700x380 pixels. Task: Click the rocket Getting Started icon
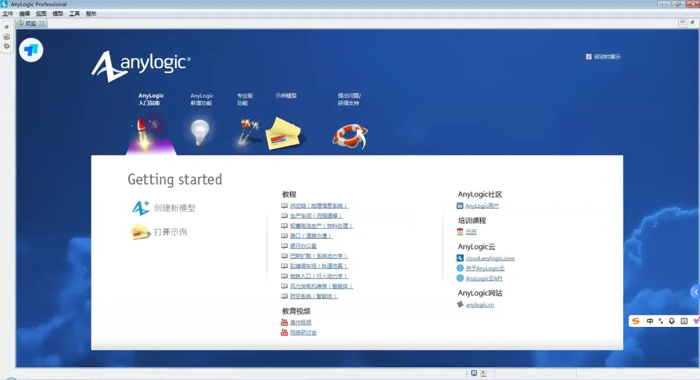tap(145, 133)
